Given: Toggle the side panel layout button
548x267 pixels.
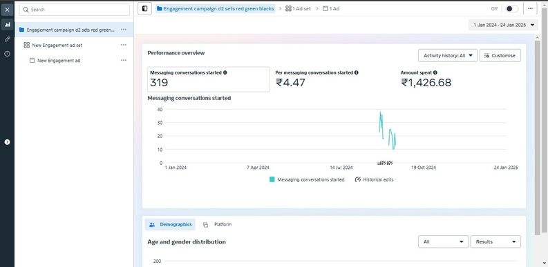Looking at the screenshot, I should click(x=144, y=9).
